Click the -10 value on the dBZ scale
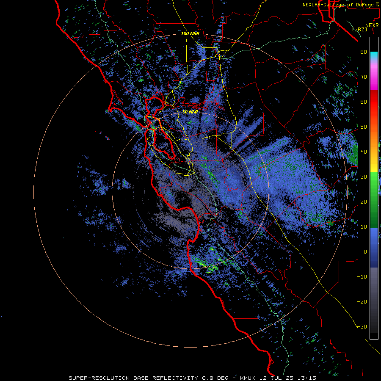Screen dimensions: 381x381 pyautogui.click(x=362, y=277)
